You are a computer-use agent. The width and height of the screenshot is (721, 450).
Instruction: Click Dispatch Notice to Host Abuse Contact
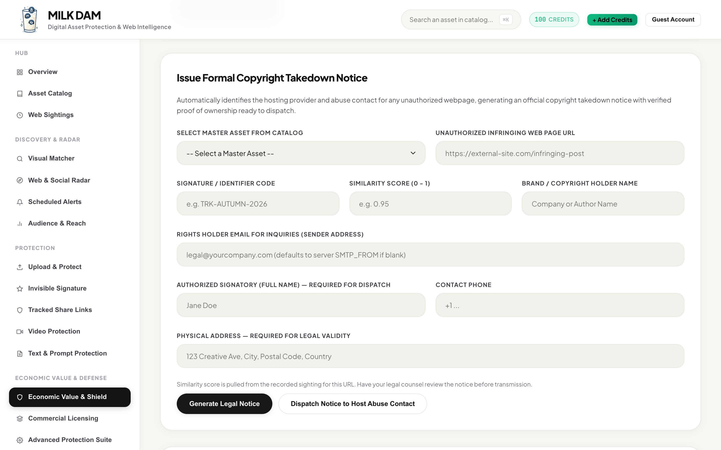tap(352, 403)
